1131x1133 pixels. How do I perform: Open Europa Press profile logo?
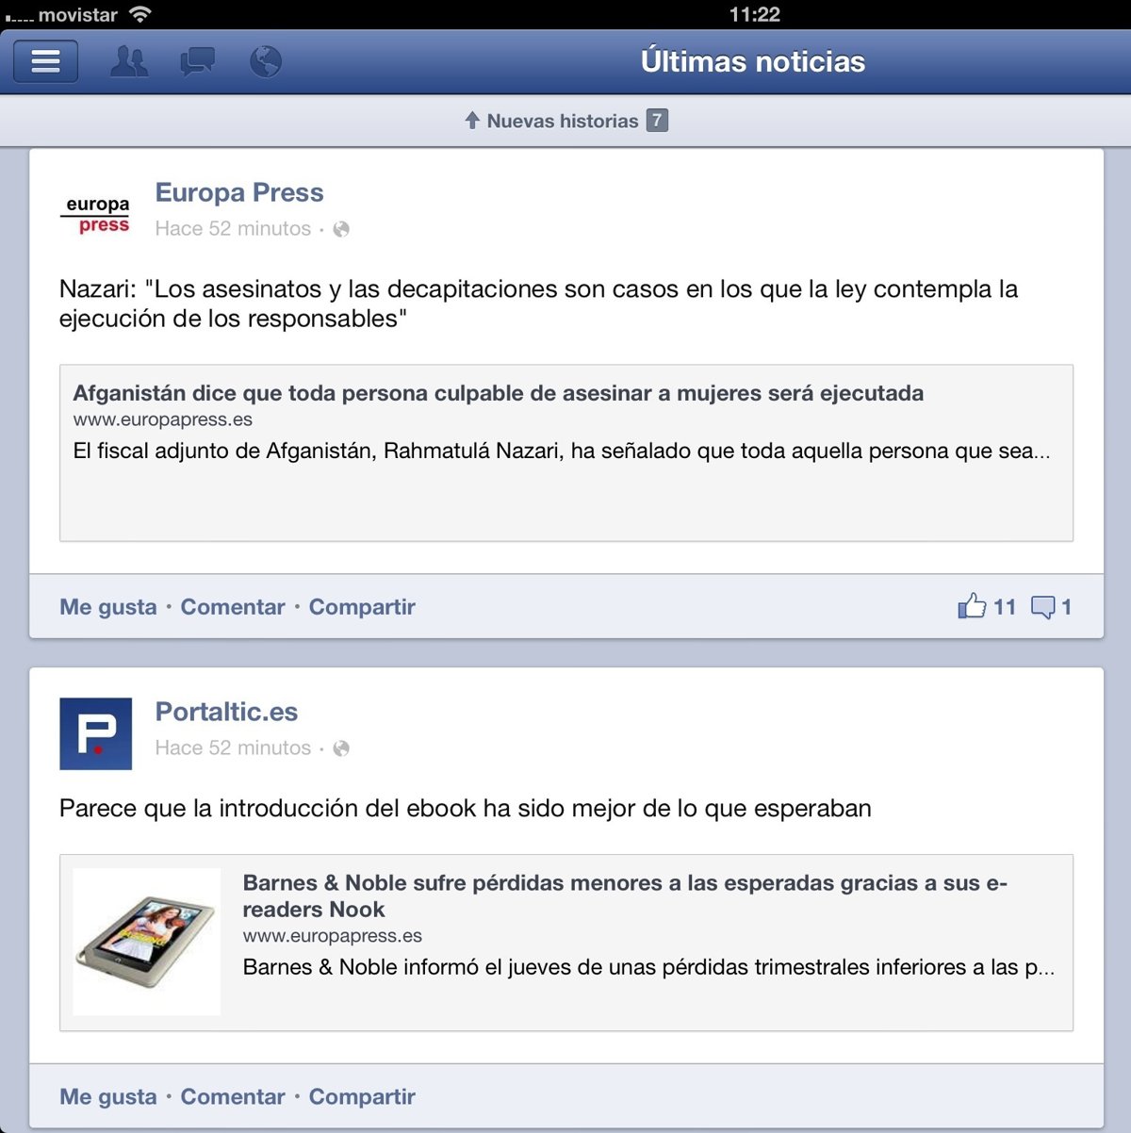coord(96,215)
